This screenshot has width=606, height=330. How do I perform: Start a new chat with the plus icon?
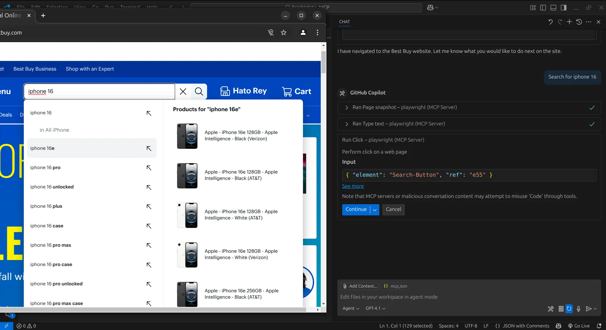[569, 22]
